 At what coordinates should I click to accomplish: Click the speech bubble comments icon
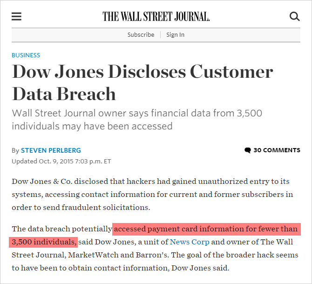[248, 150]
